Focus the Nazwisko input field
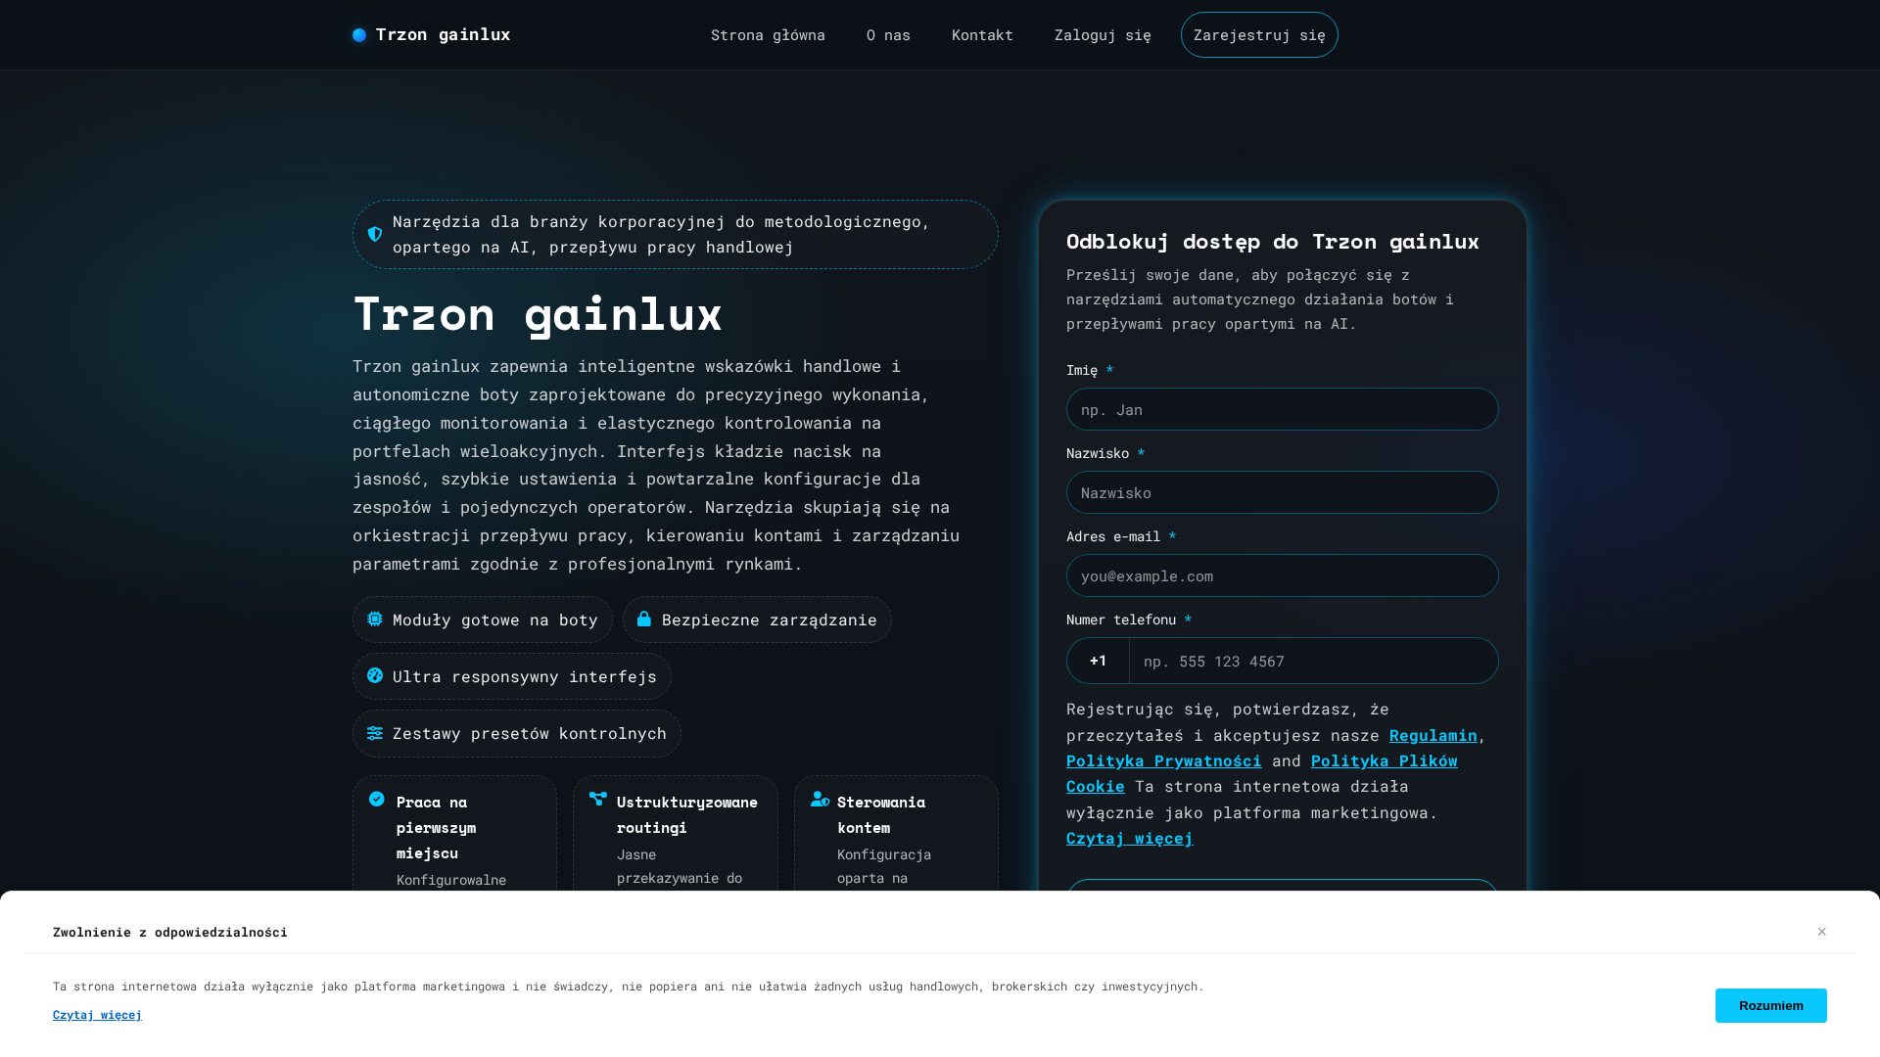The image size is (1880, 1057). [1282, 492]
